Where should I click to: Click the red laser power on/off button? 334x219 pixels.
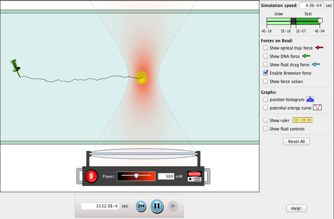click(x=91, y=176)
